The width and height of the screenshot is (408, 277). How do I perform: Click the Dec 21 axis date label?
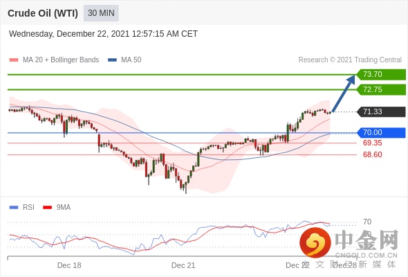tap(183, 265)
